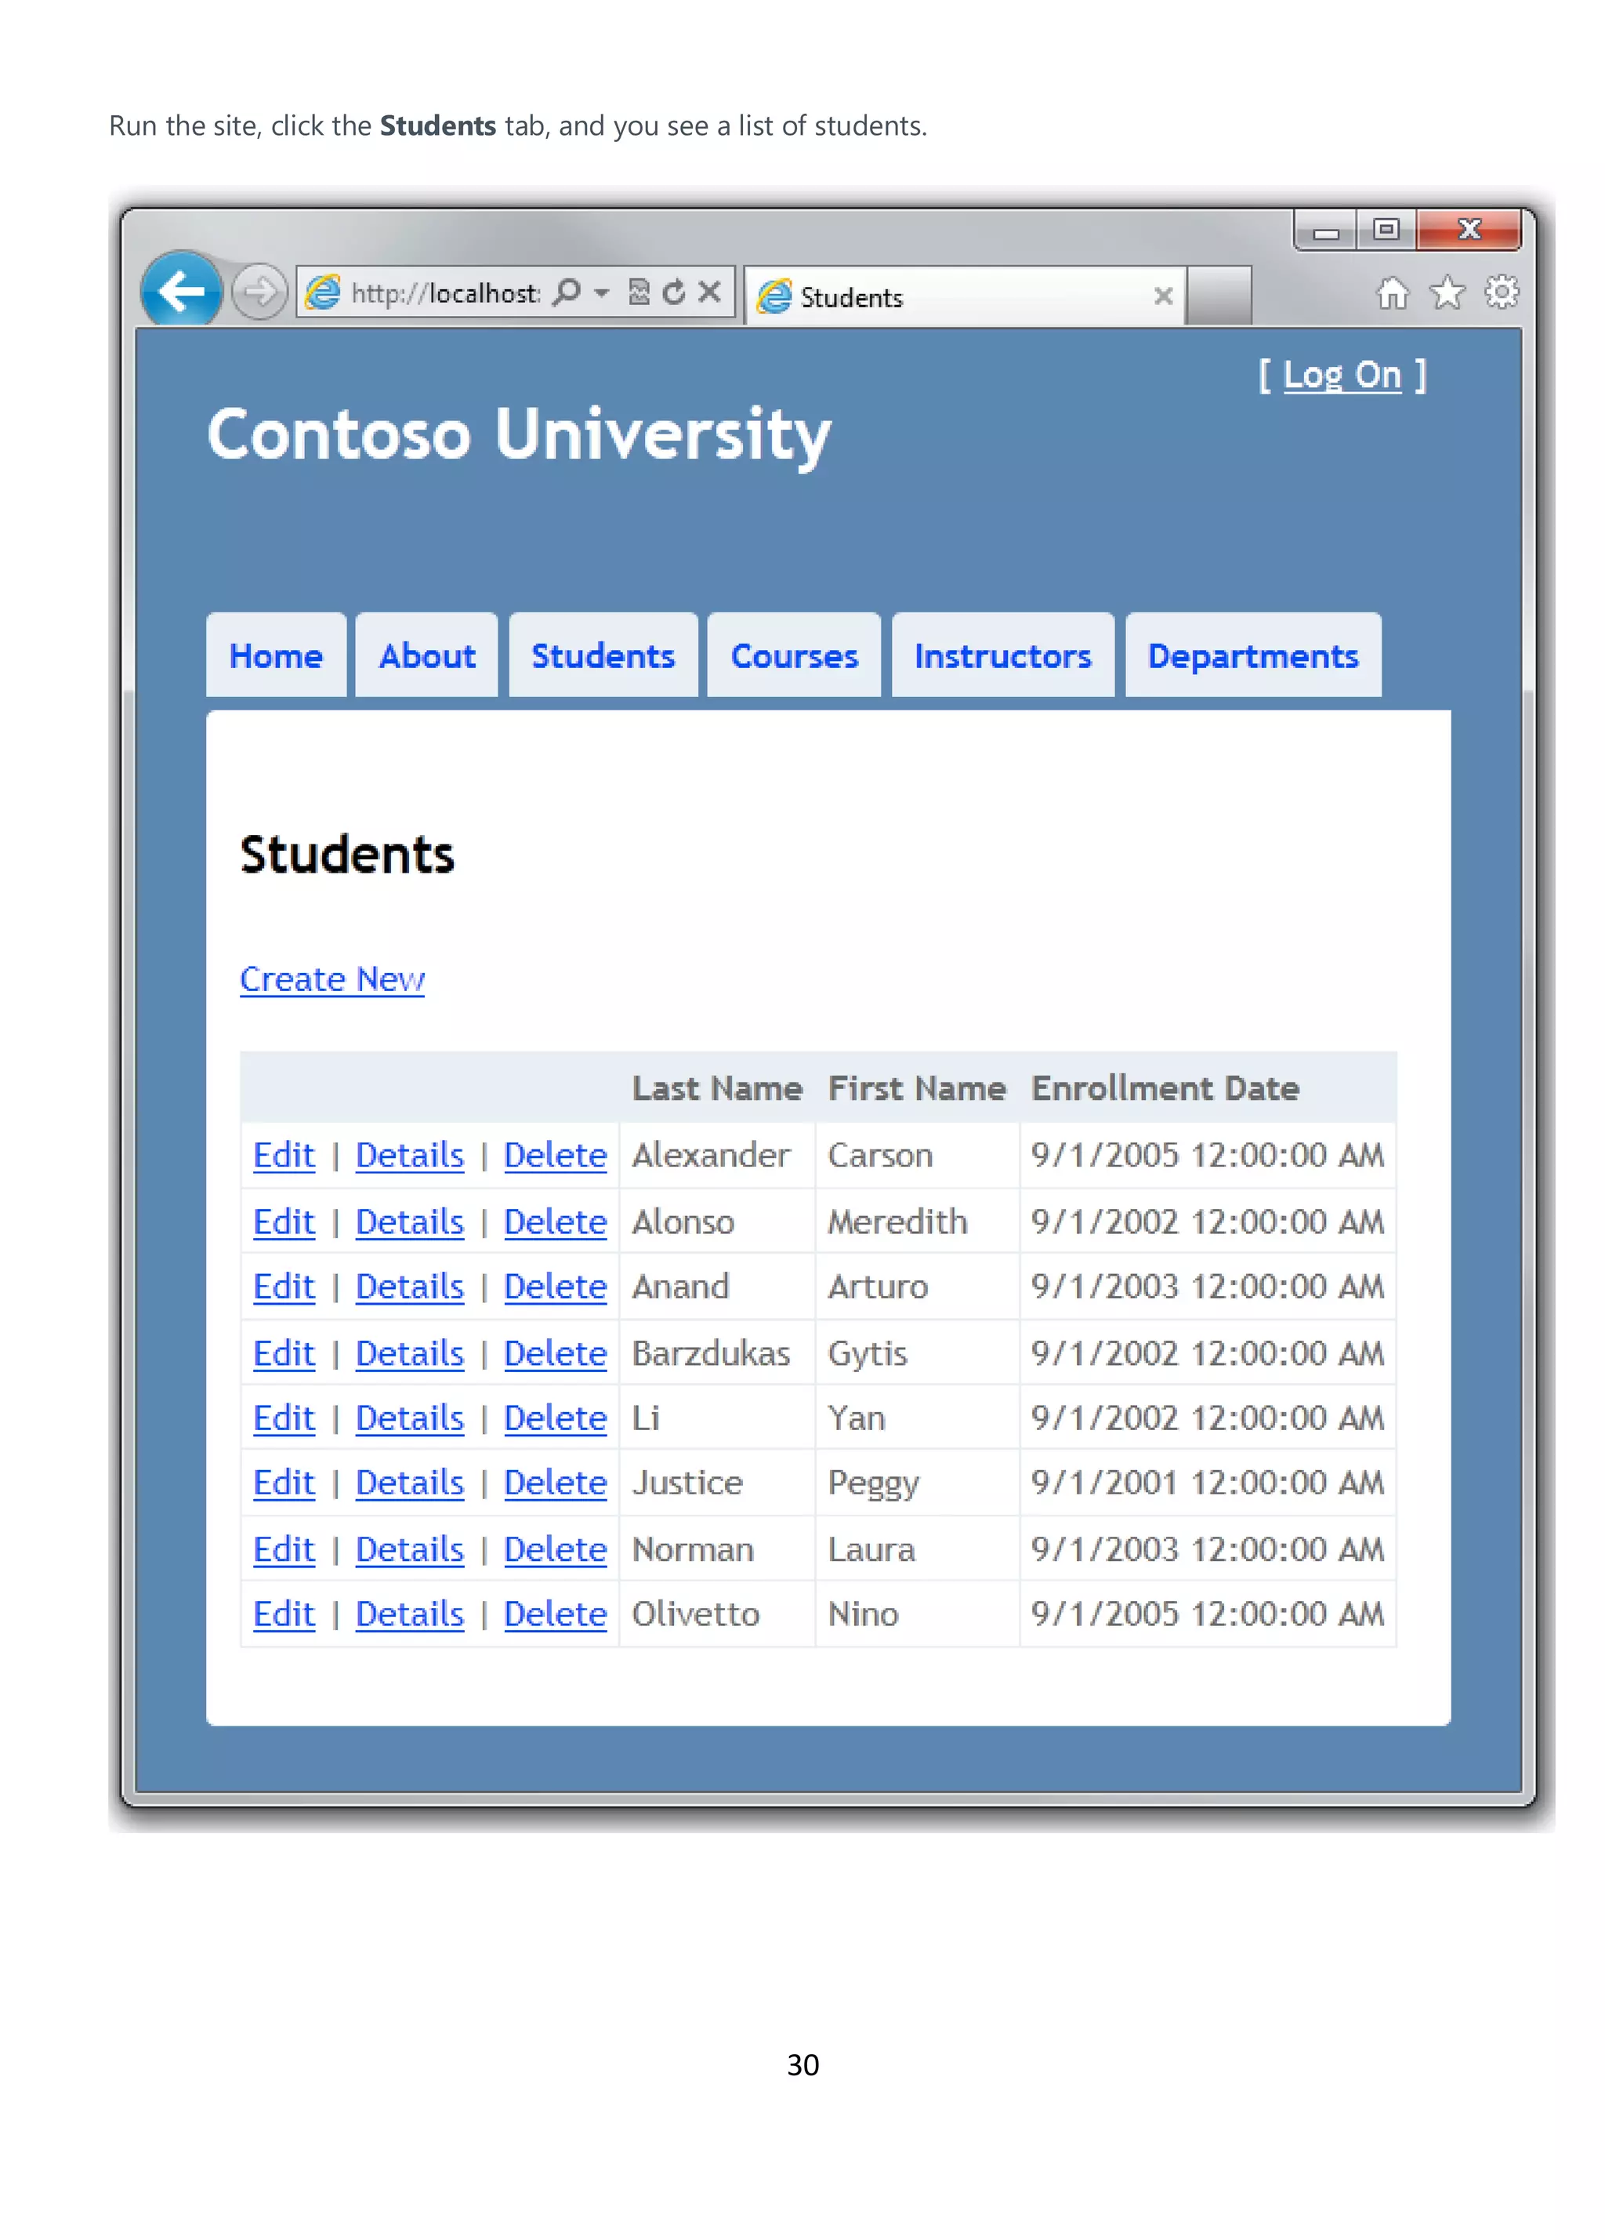Open Favorites with the star icon
Image resolution: width=1605 pixels, height=2240 pixels.
coord(1447,292)
